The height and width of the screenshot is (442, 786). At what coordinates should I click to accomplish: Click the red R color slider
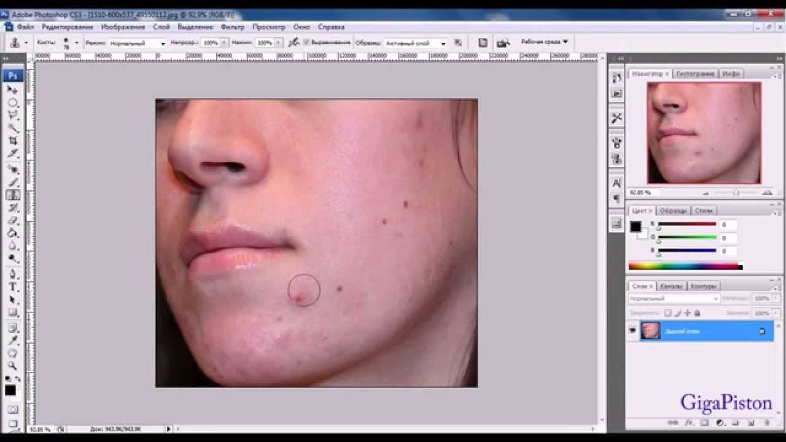(x=687, y=225)
